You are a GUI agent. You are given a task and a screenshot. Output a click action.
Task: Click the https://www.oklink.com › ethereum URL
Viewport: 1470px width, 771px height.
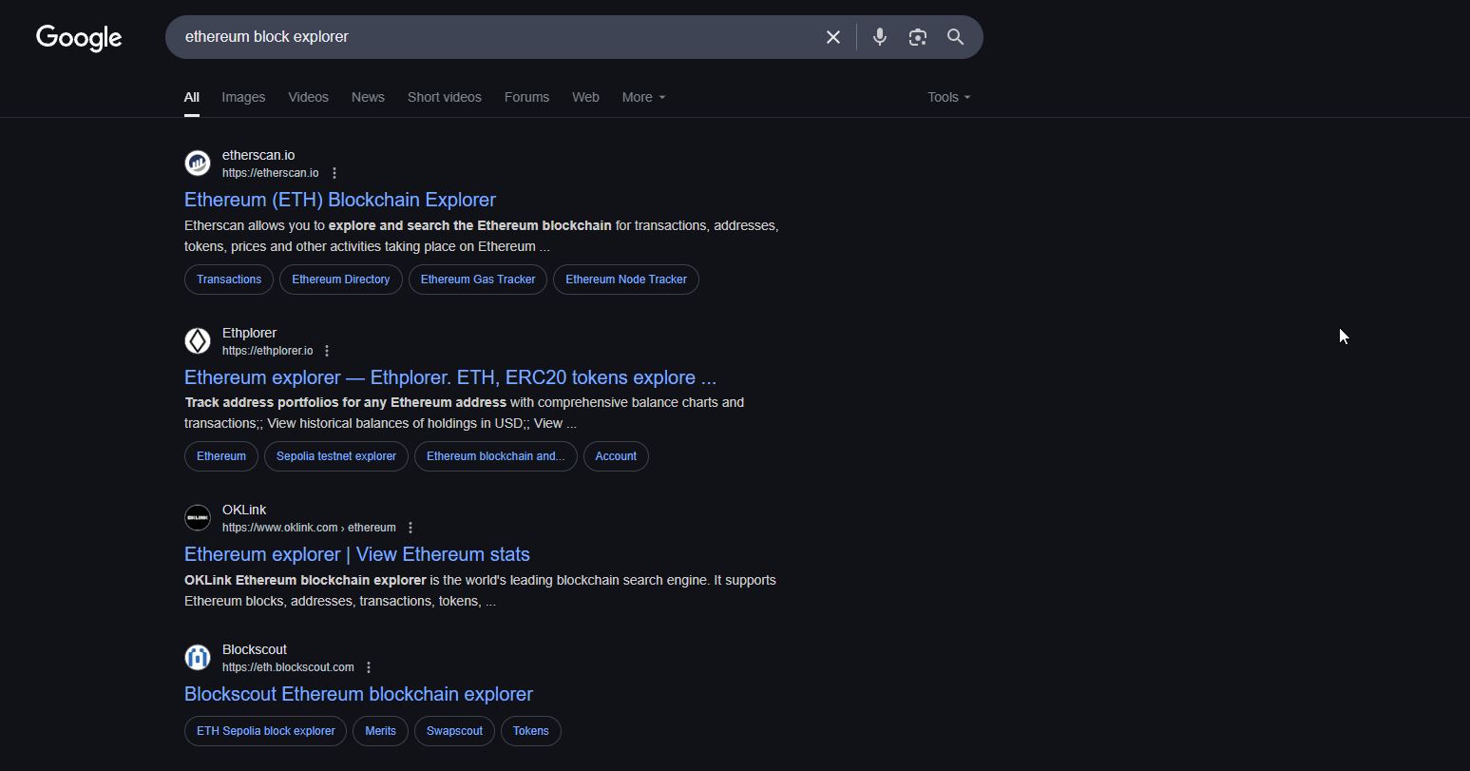(309, 528)
